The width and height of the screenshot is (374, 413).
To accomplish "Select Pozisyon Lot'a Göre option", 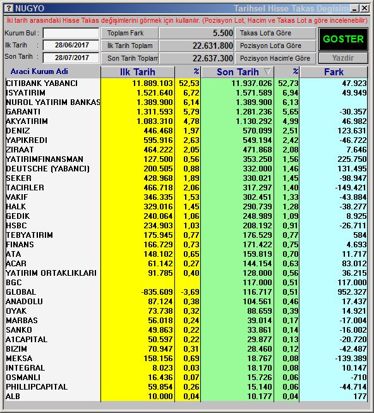I will pyautogui.click(x=275, y=46).
